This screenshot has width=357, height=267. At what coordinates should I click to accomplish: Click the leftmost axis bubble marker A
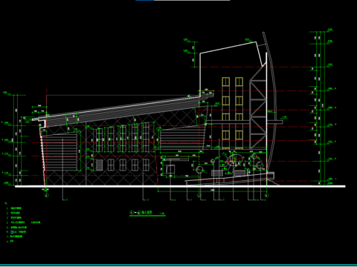tap(47, 195)
